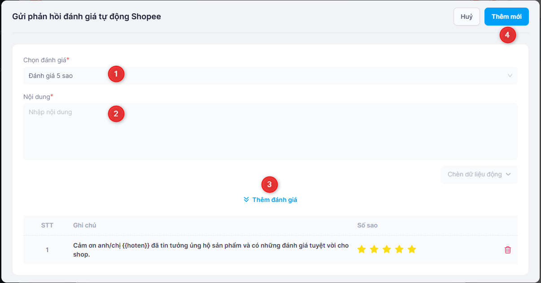Click the fourth yellow star in row 1
The image size is (541, 283).
click(399, 249)
